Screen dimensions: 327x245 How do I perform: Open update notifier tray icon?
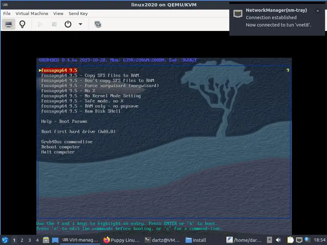click(x=308, y=240)
